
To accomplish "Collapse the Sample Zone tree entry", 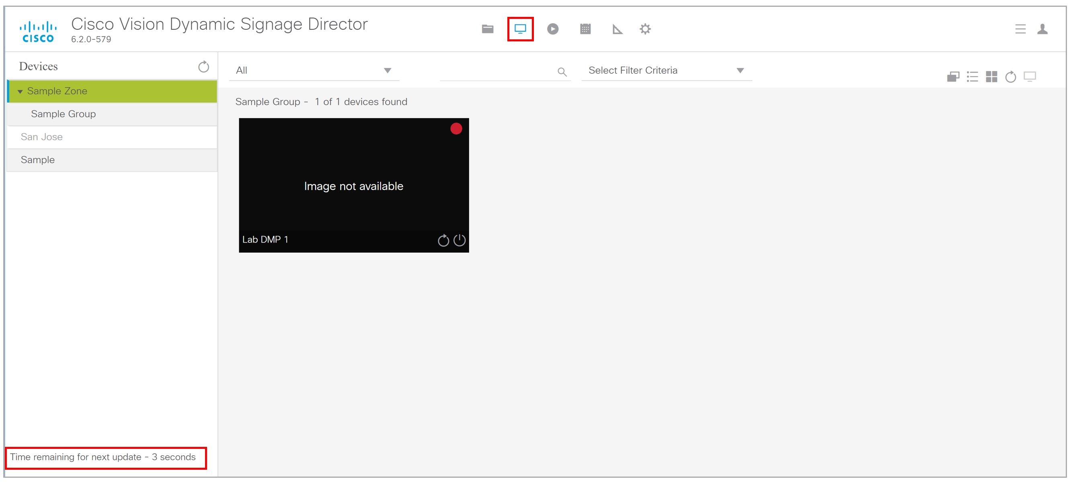I will tap(20, 91).
